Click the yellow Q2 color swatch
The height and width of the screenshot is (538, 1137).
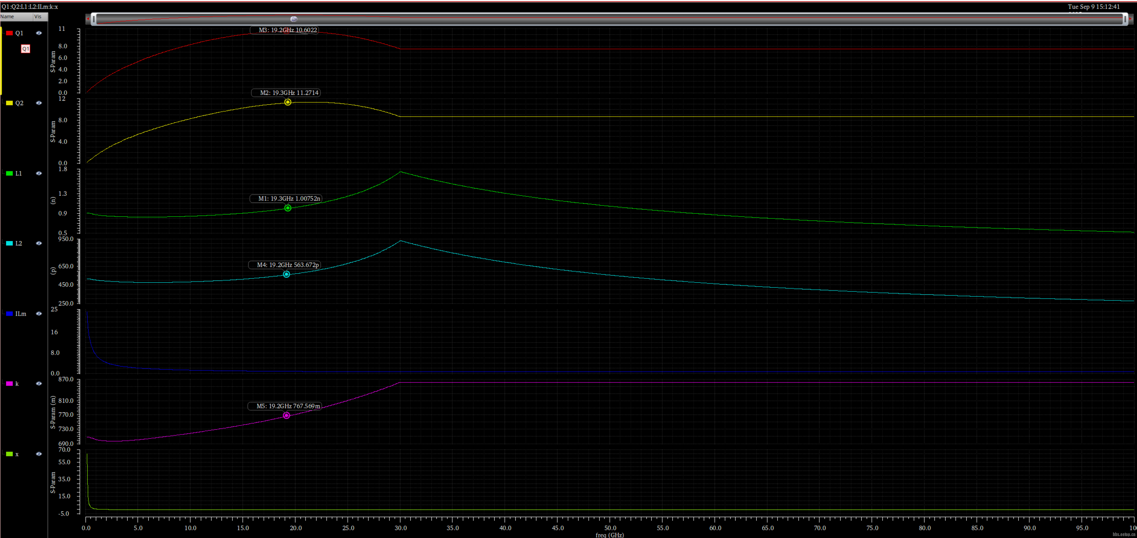[x=9, y=103]
